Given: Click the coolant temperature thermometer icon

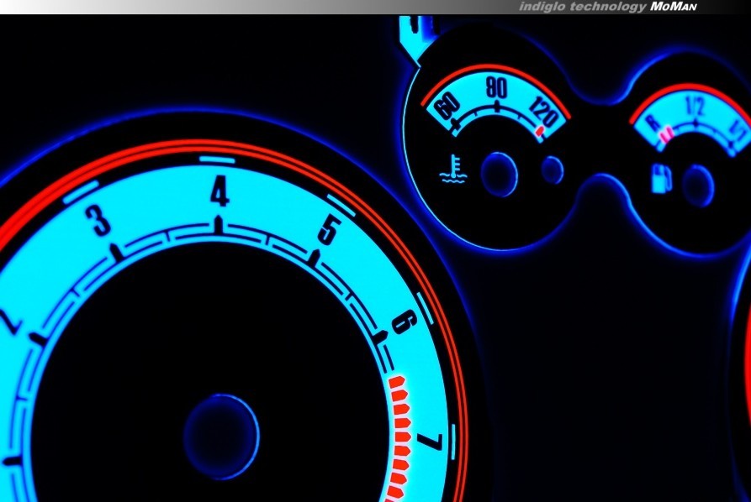Looking at the screenshot, I should [452, 170].
